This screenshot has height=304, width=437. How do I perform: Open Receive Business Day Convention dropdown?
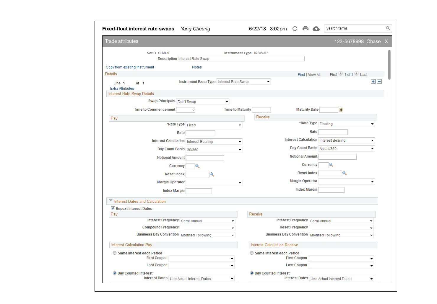coord(341,235)
